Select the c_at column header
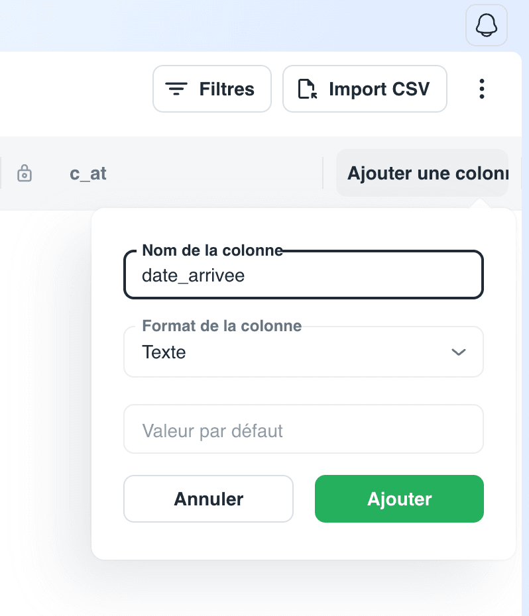529x616 pixels. click(88, 174)
